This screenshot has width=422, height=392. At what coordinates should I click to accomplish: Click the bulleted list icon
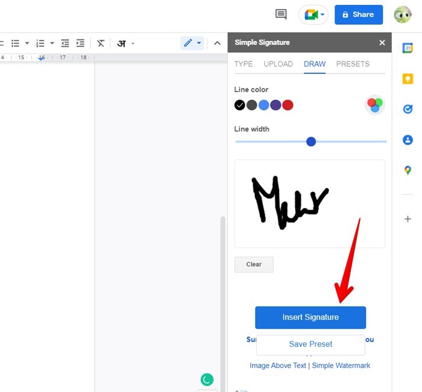tap(15, 43)
